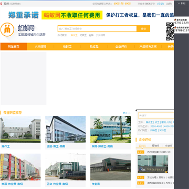
Task: Click the hotline number 4008-58-4008
Action: point(122,4)
